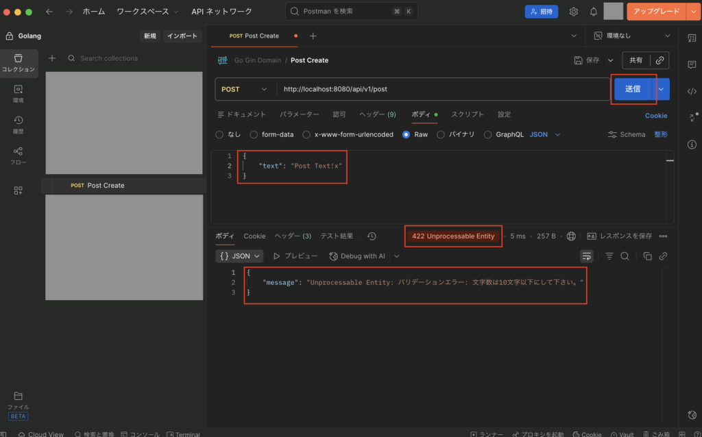Copy the response body using copy icon

(x=647, y=255)
